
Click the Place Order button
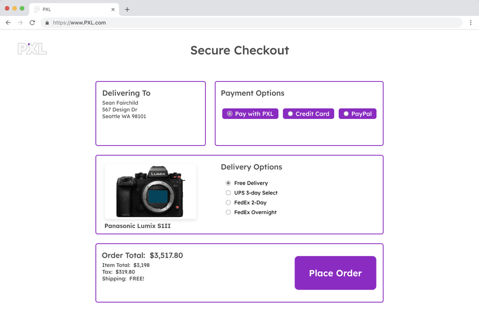click(x=335, y=273)
